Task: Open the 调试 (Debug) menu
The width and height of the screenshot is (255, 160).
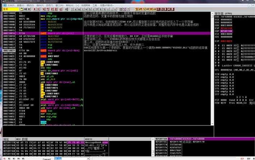Action: coord(30,5)
